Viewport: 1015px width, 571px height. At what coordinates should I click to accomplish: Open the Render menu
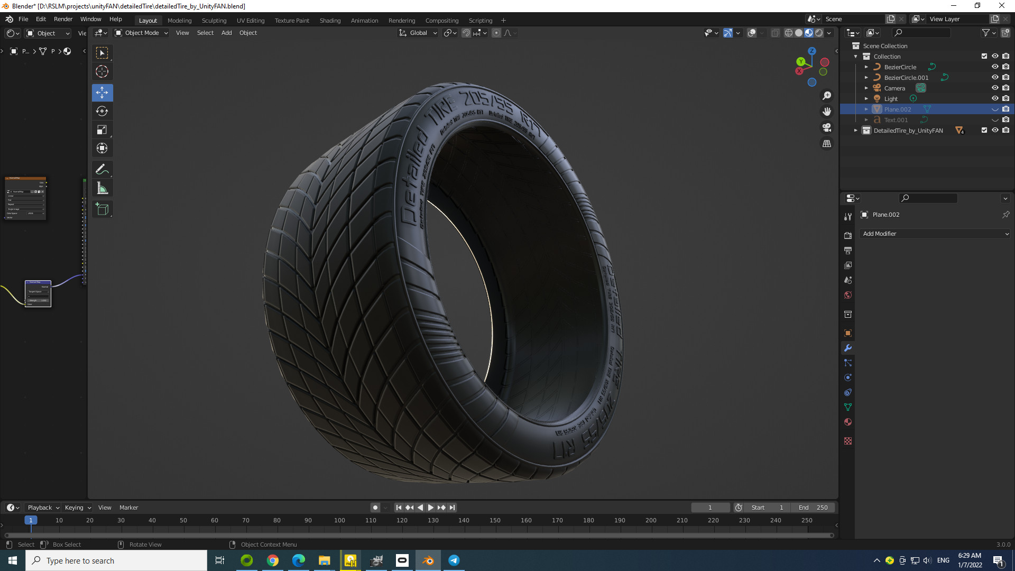coord(63,19)
